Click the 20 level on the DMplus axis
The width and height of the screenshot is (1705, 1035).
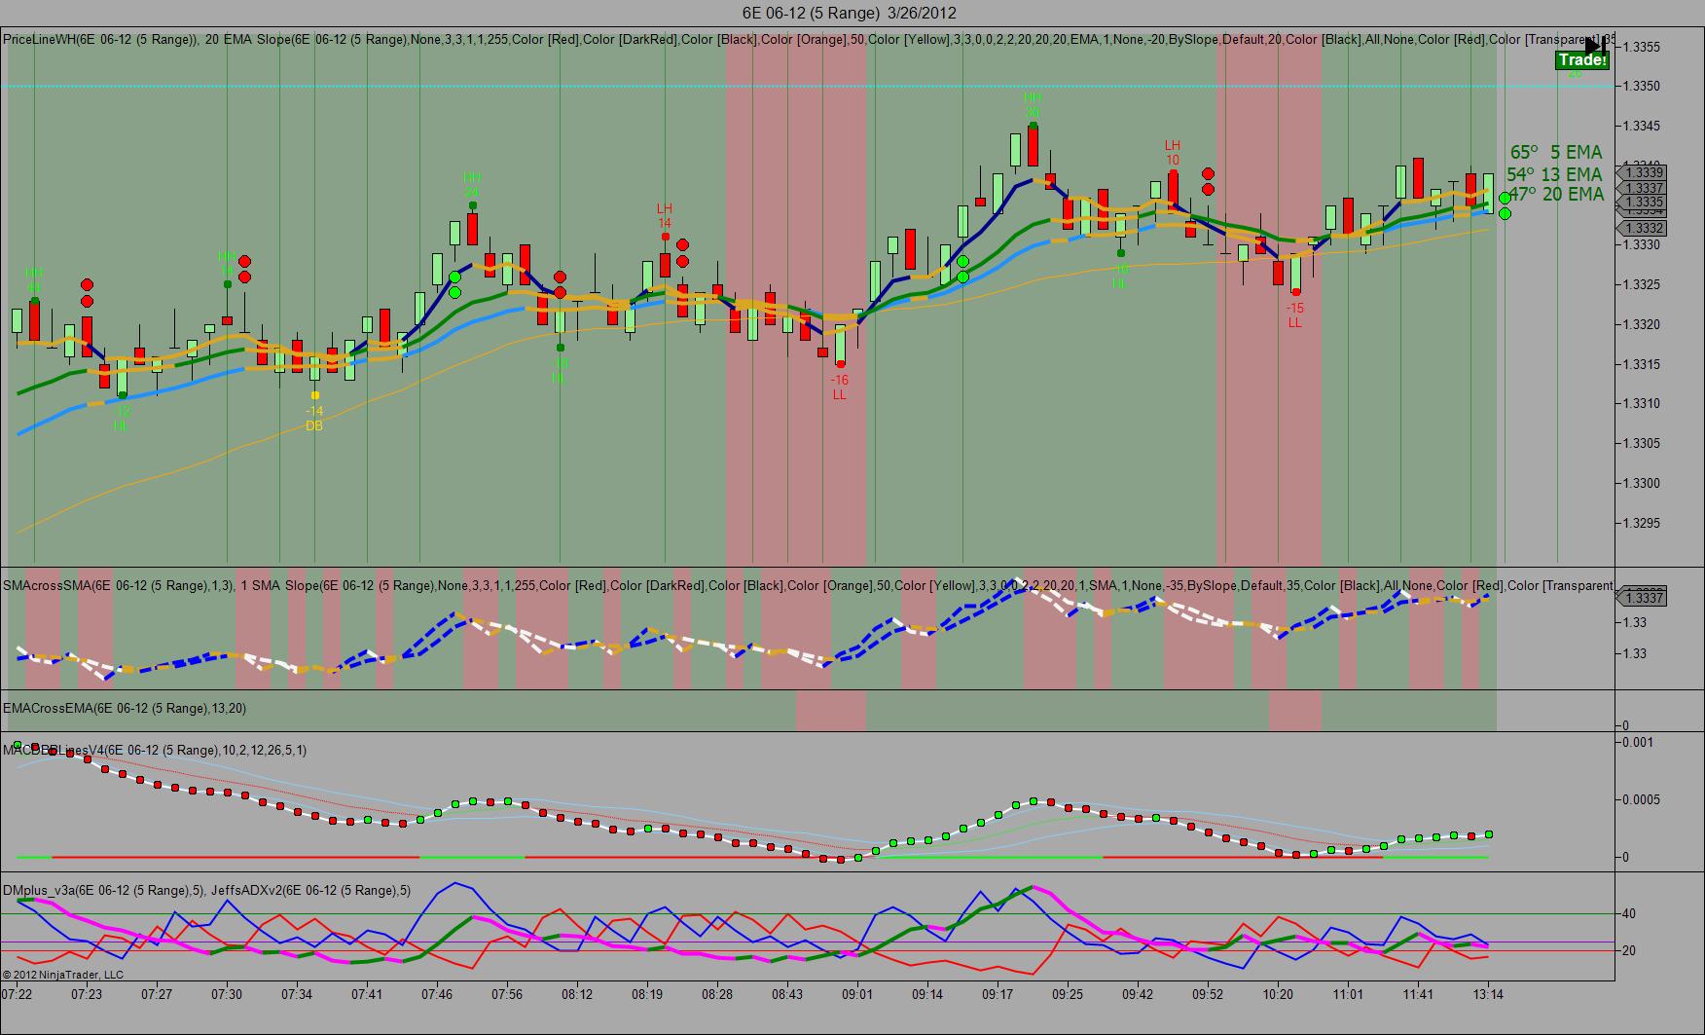click(1628, 951)
